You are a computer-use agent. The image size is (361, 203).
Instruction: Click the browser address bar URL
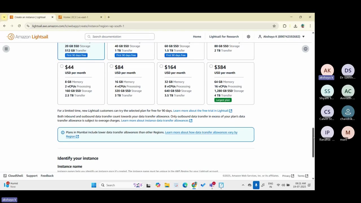[78, 26]
